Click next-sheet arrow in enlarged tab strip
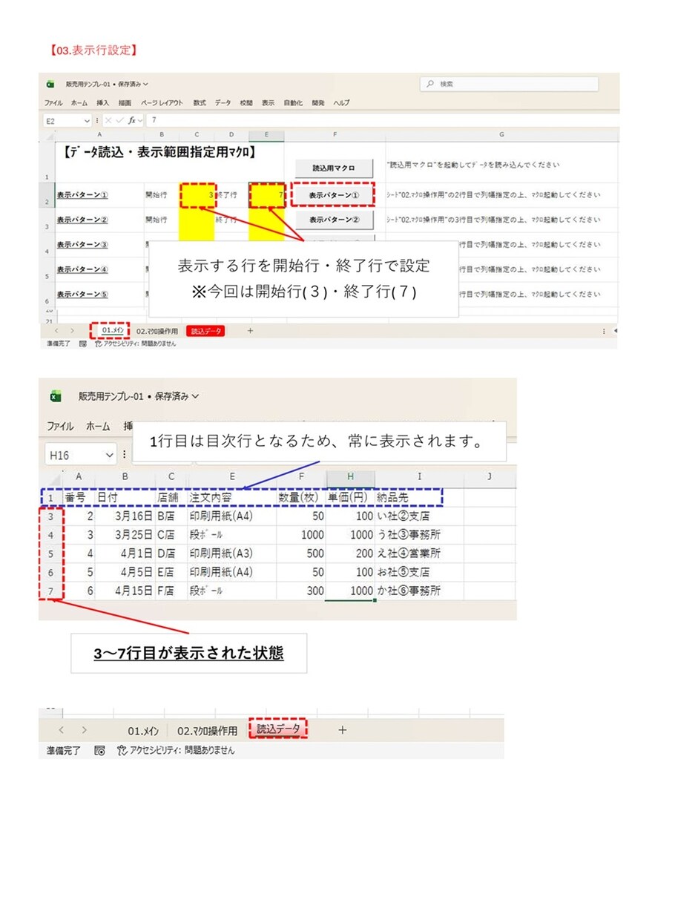675x920 pixels. click(x=84, y=730)
